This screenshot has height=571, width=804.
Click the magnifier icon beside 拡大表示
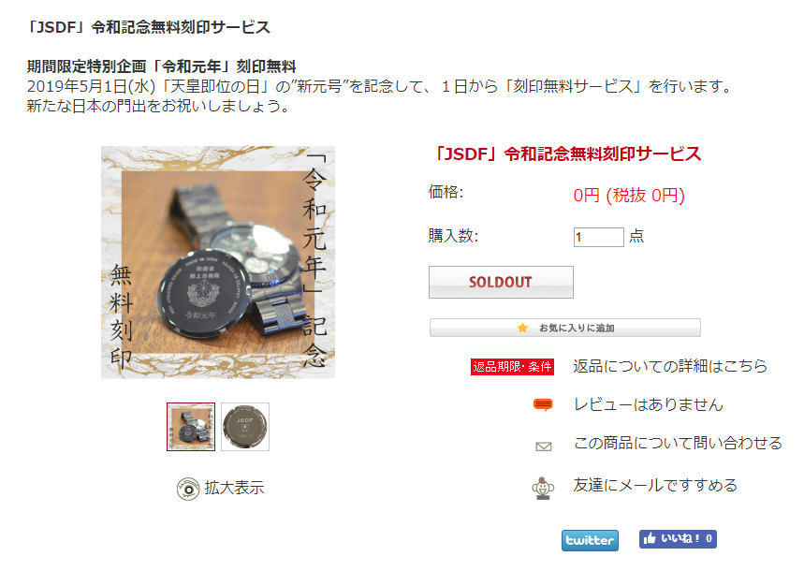click(188, 489)
